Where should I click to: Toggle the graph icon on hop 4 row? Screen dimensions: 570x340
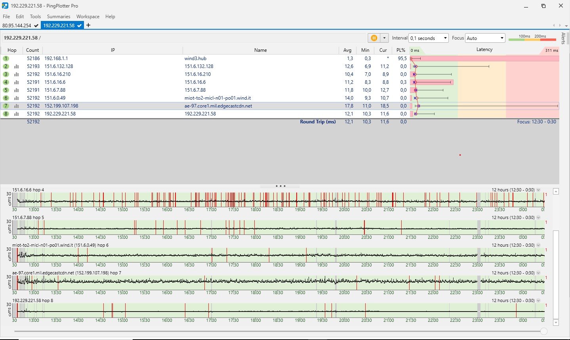coord(16,82)
